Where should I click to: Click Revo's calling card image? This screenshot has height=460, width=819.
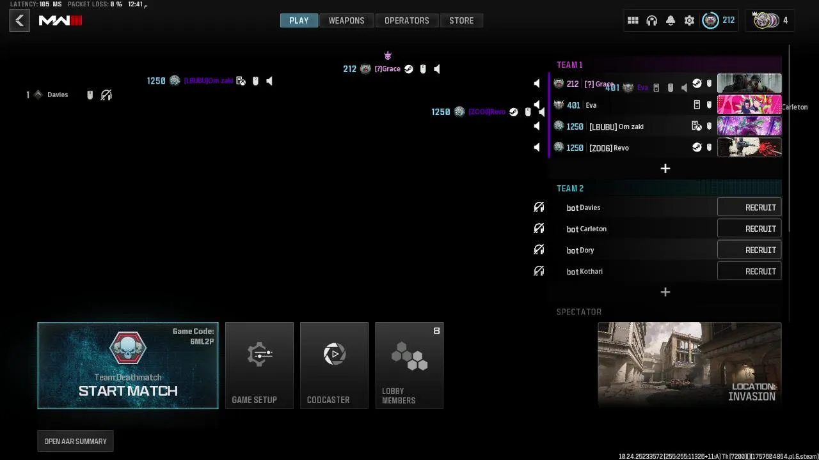tap(749, 148)
